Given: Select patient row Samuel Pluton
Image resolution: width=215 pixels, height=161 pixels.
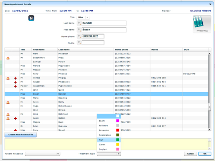Looking at the screenshot, I should point(106,62).
